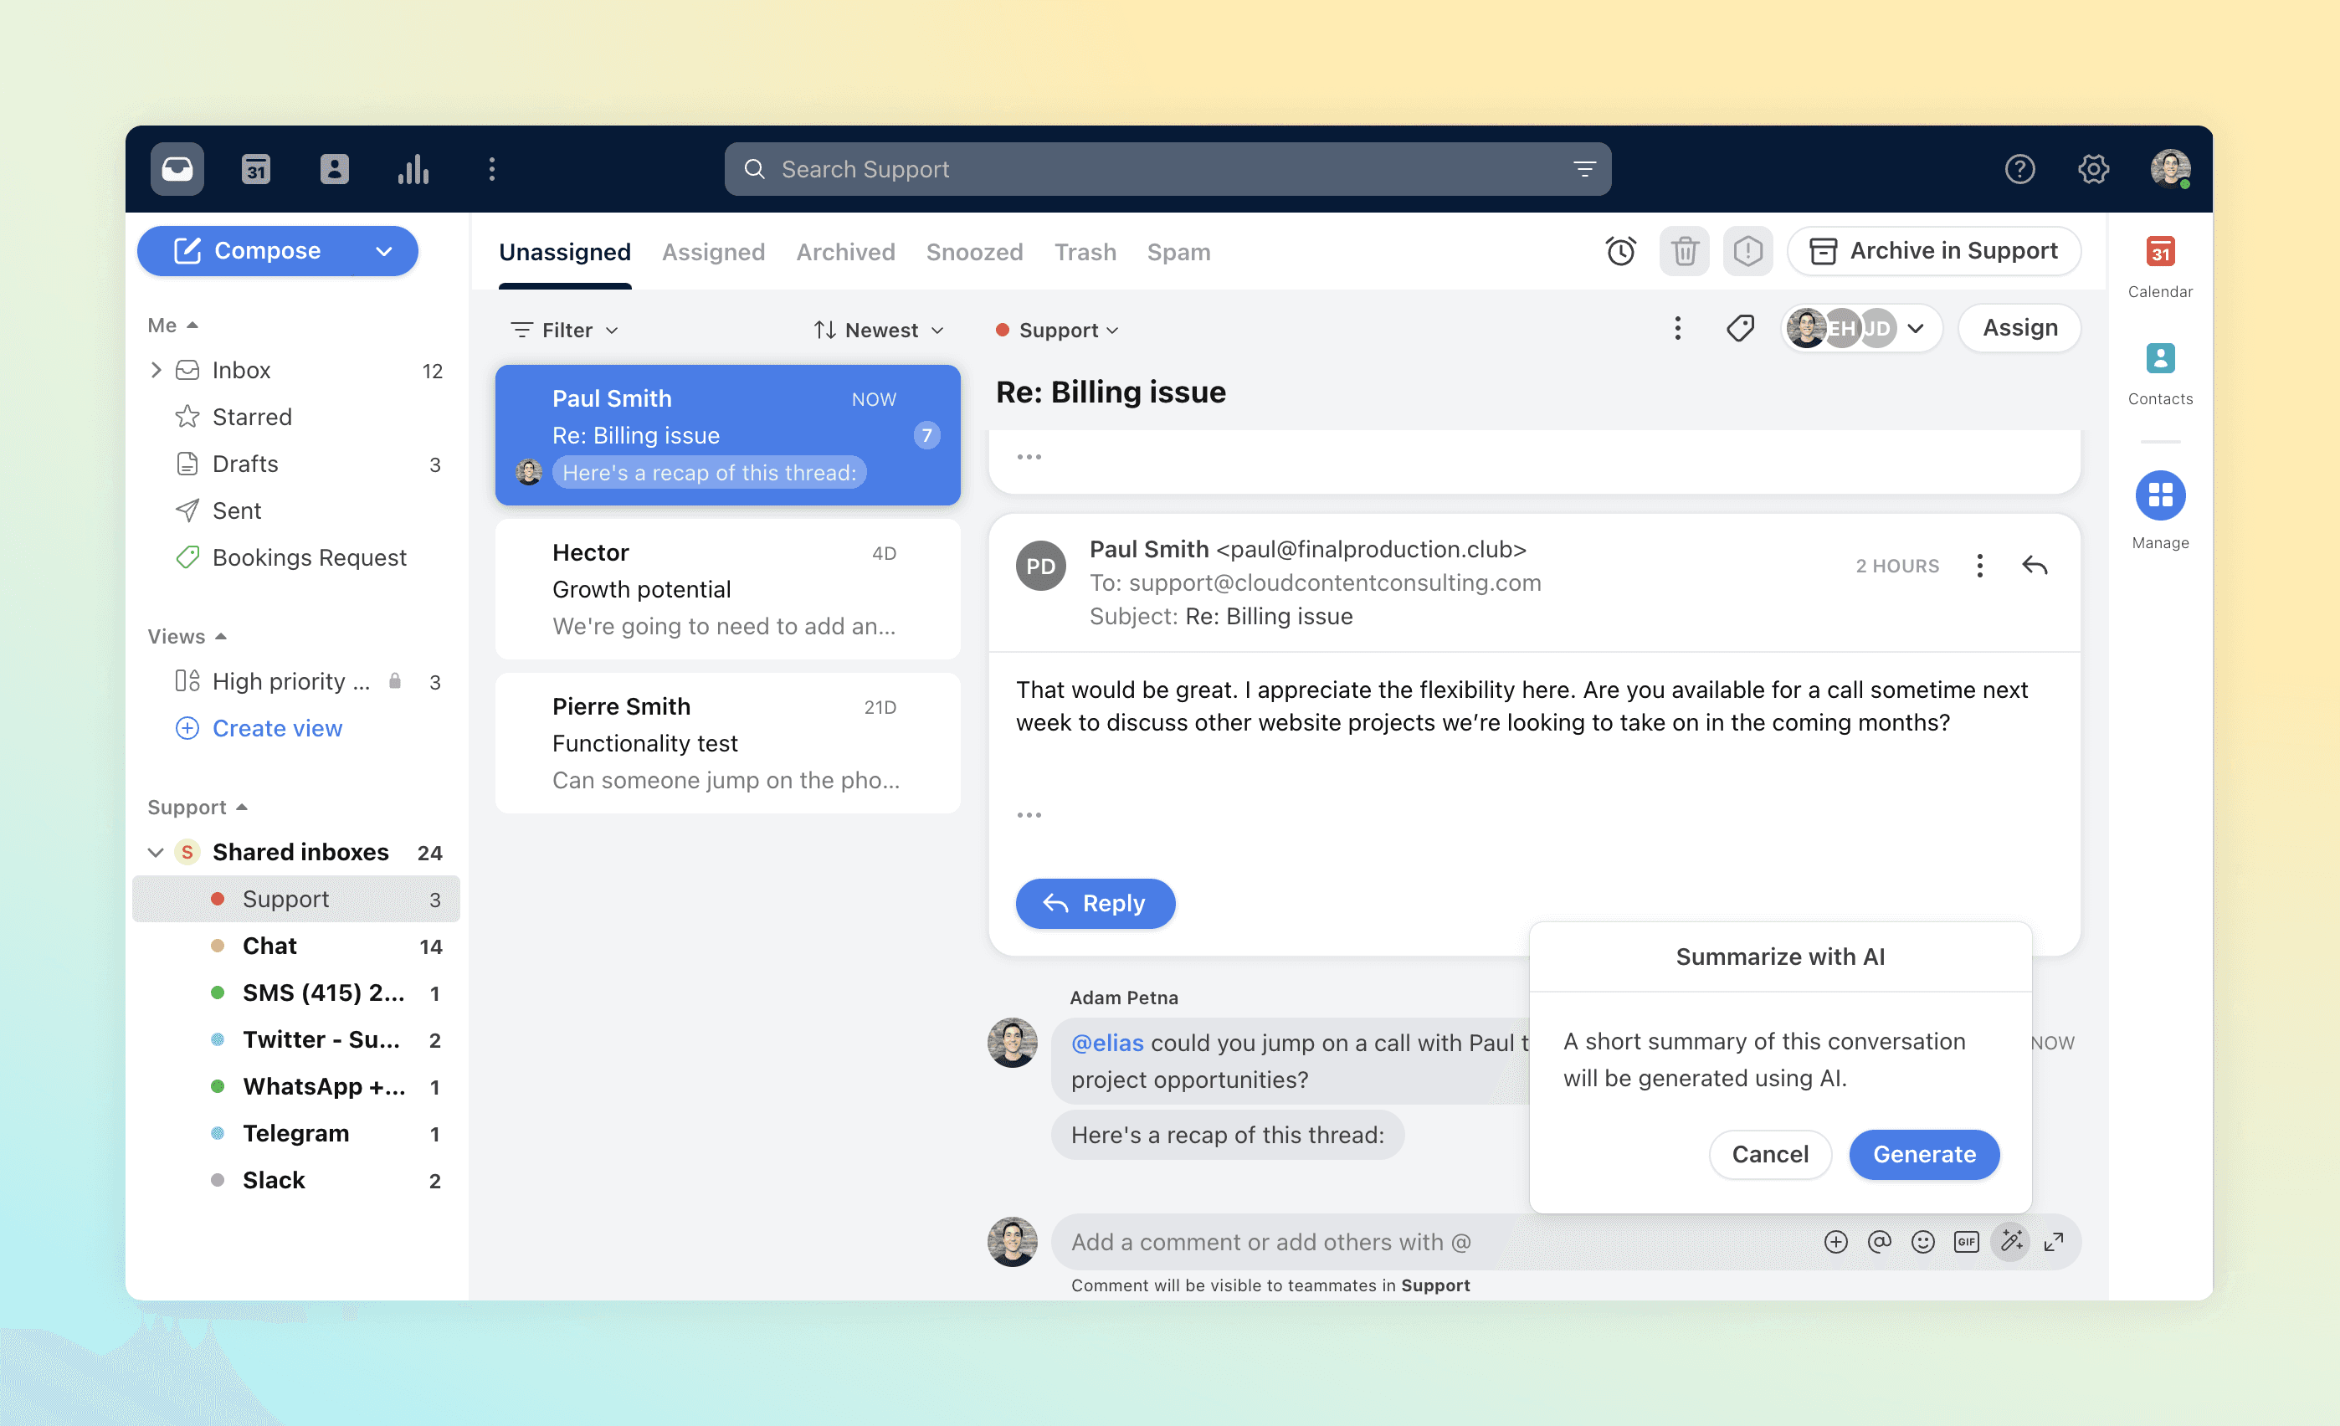
Task: Open Hector Growth potential conversation
Action: 727,588
